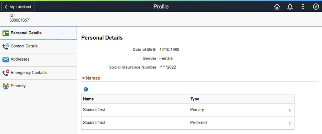Click the Contact Details phone icon
322x134 pixels.
coord(6,46)
